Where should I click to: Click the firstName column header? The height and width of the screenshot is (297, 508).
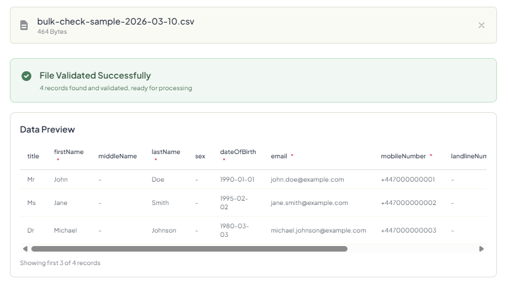click(x=68, y=152)
